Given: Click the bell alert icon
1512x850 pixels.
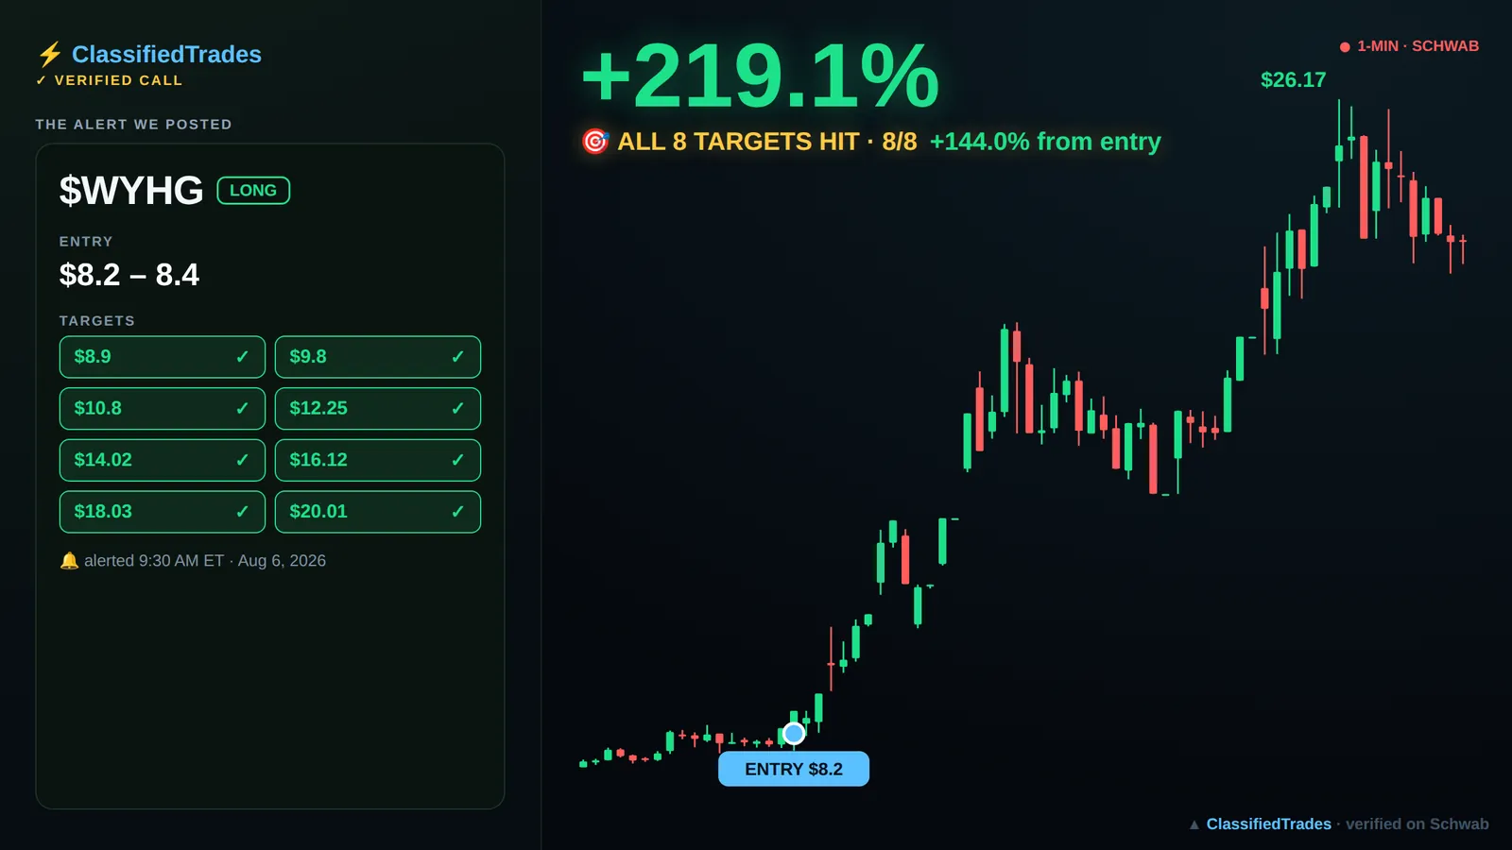Looking at the screenshot, I should tap(69, 561).
